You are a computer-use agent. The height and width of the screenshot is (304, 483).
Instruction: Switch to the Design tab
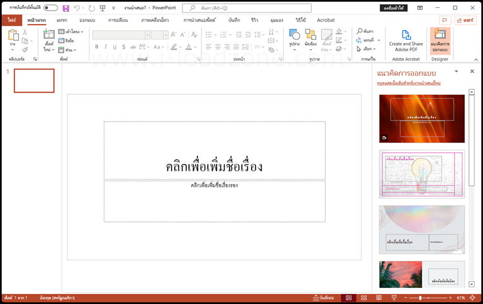(x=87, y=20)
